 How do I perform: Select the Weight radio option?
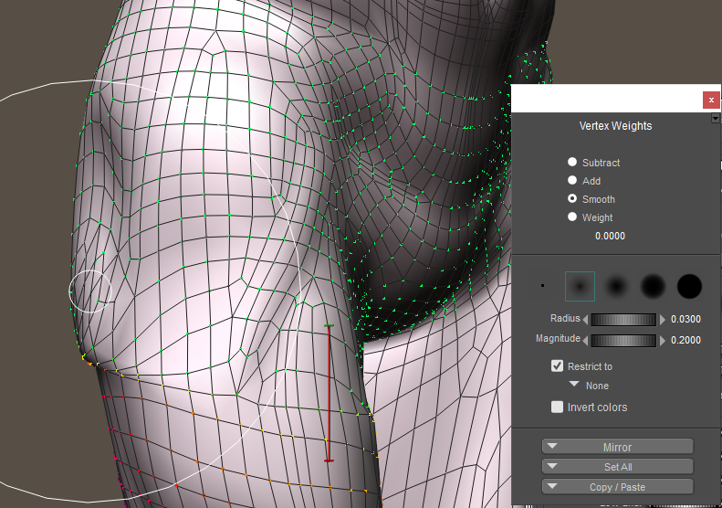click(x=572, y=217)
